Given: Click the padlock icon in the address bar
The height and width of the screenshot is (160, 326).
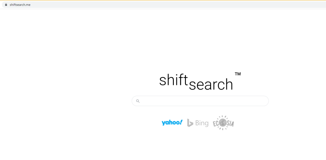Looking at the screenshot, I should coord(6,5).
